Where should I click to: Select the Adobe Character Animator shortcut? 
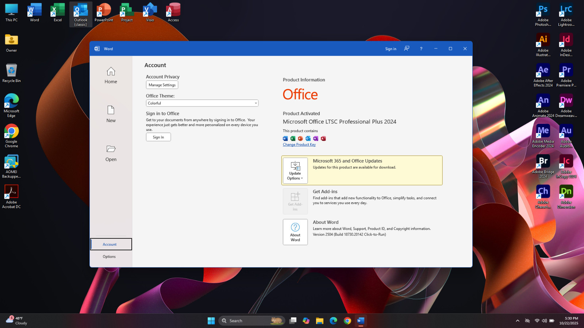(543, 197)
